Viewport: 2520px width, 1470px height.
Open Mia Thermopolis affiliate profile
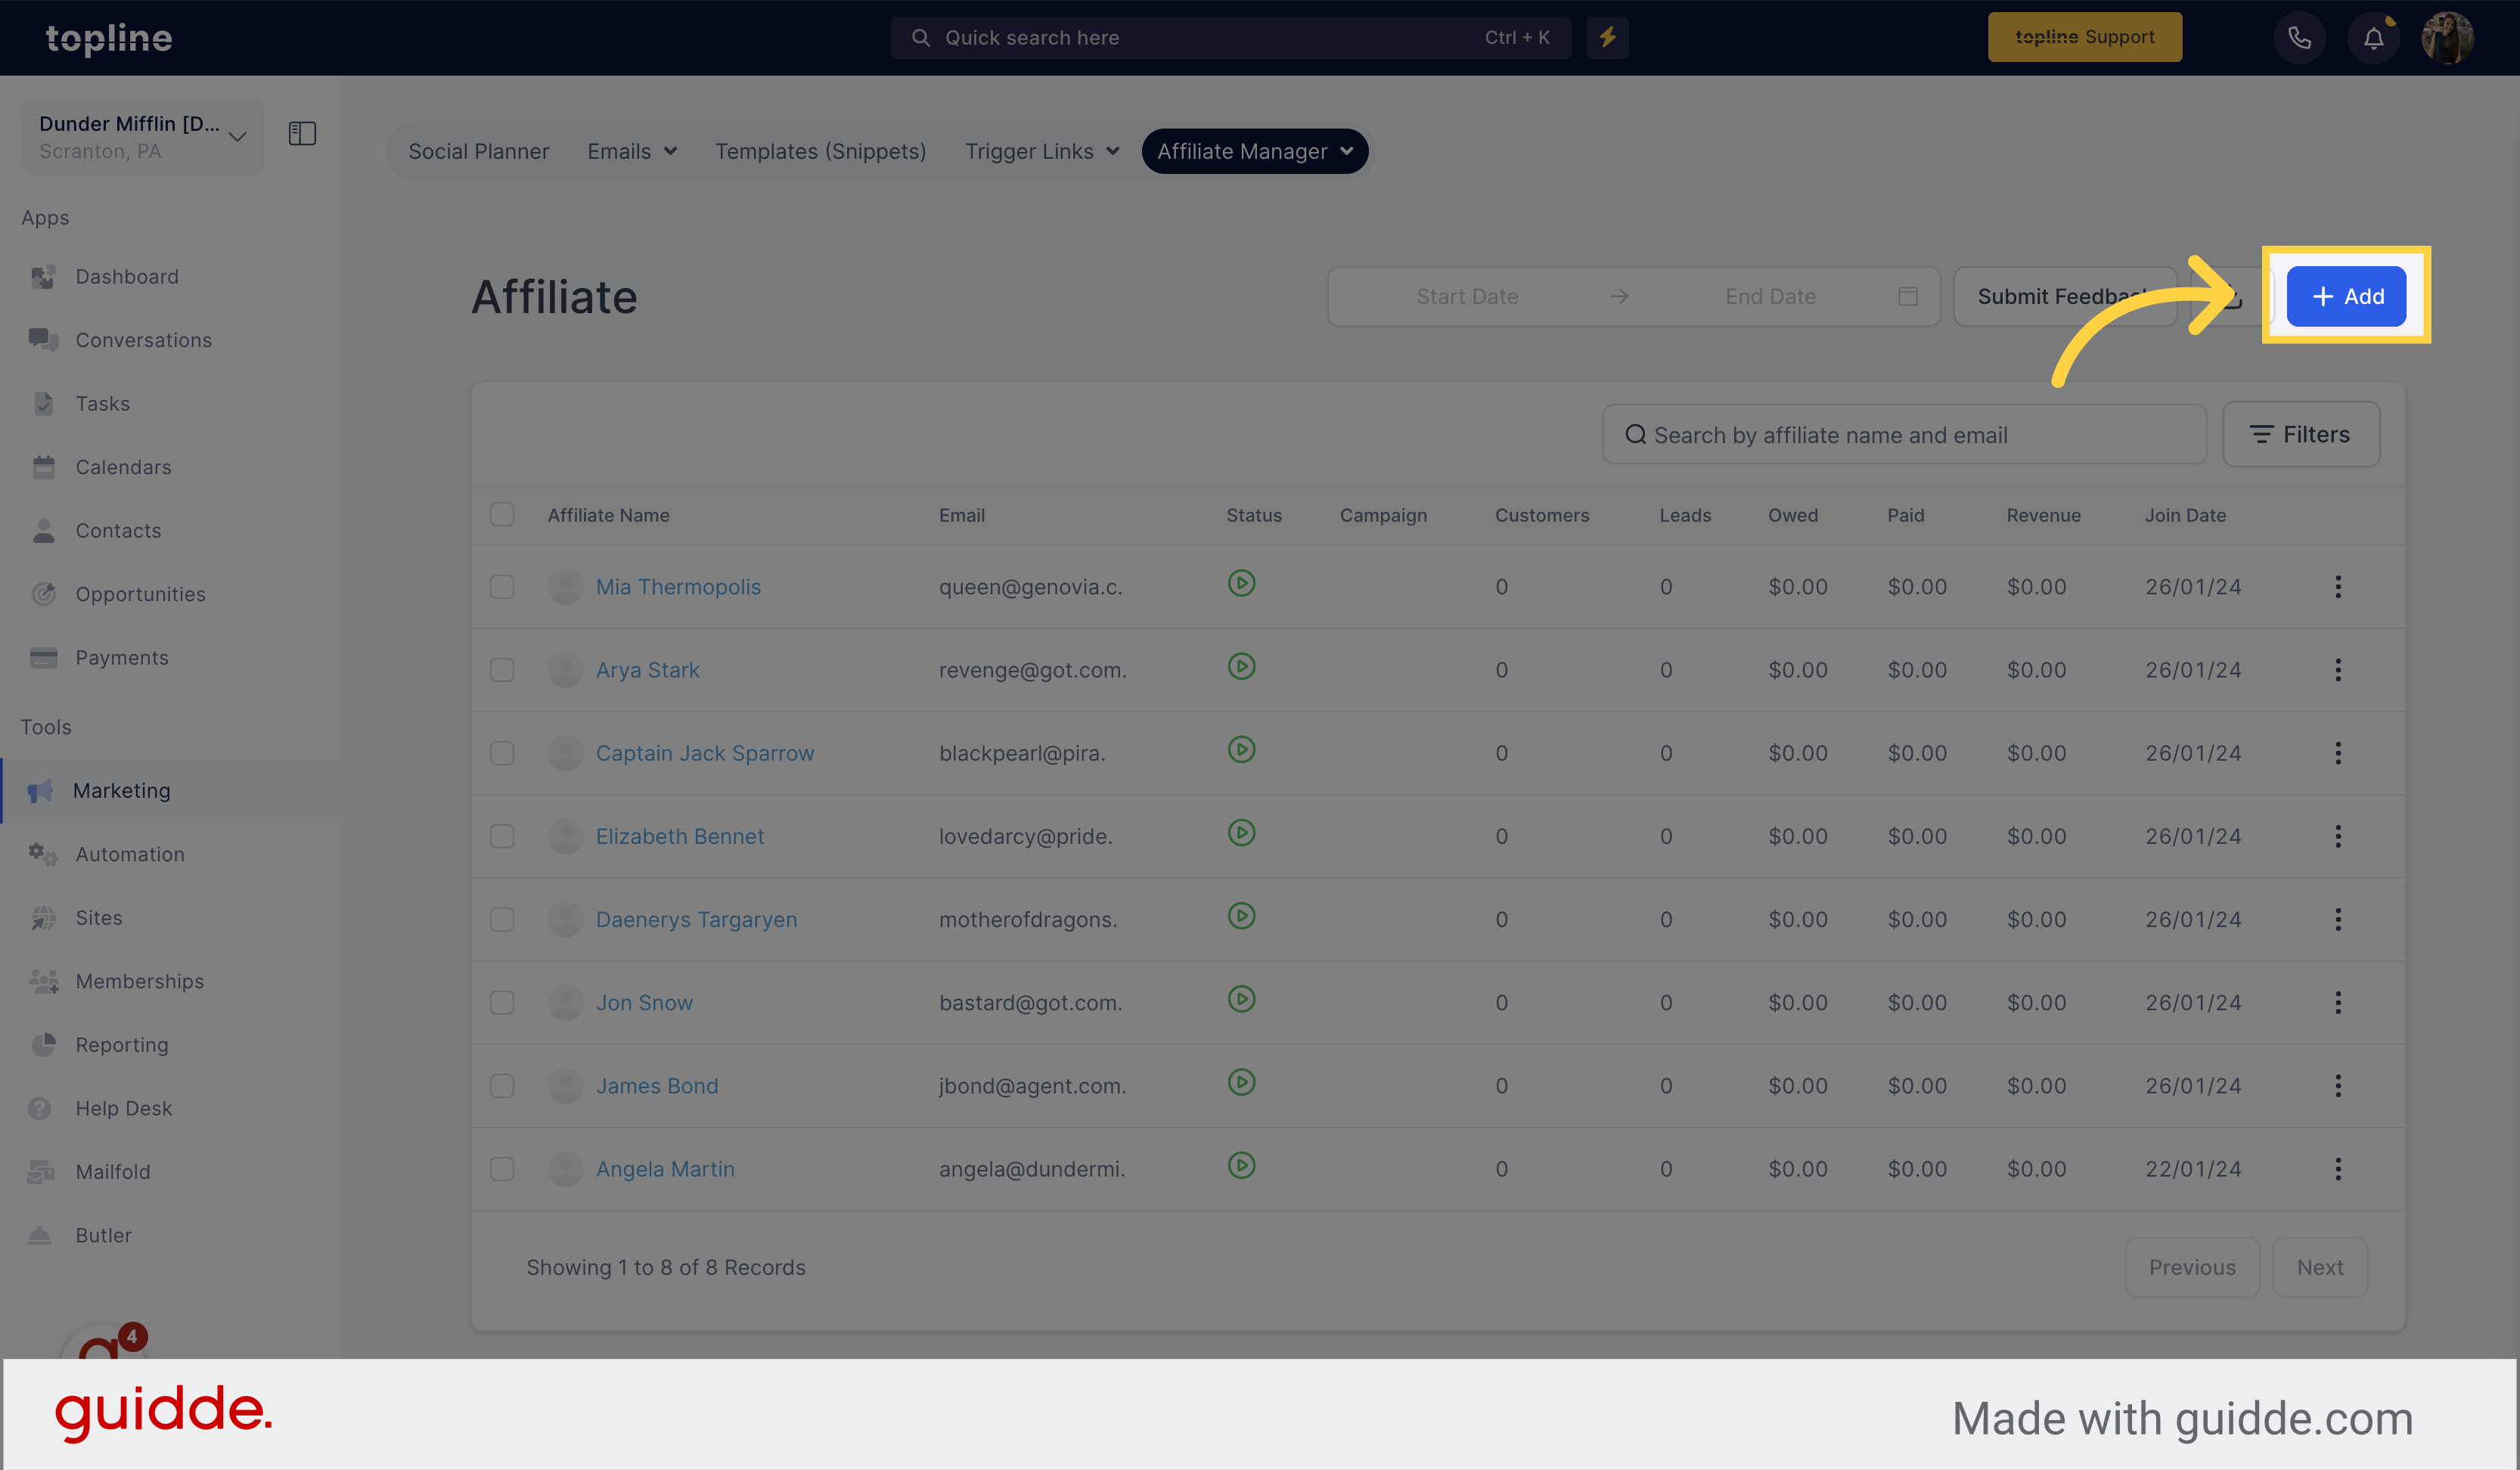678,587
